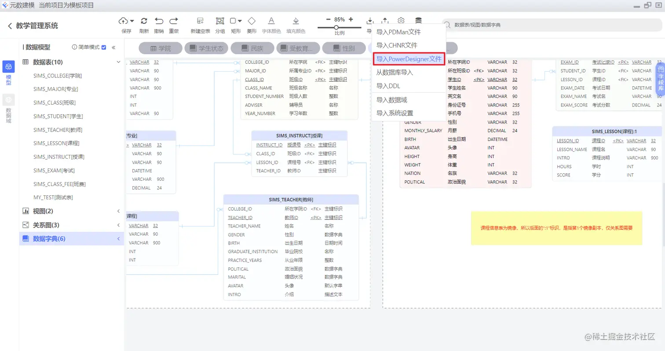This screenshot has height=351, width=665.
Task: Click the import (导入) download icon
Action: point(370,21)
